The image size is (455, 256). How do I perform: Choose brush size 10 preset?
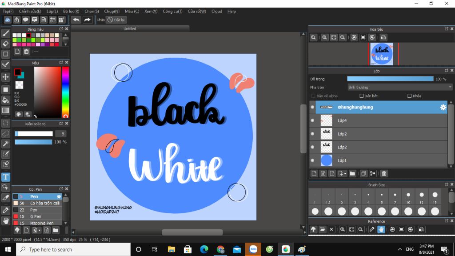pyautogui.click(x=408, y=197)
